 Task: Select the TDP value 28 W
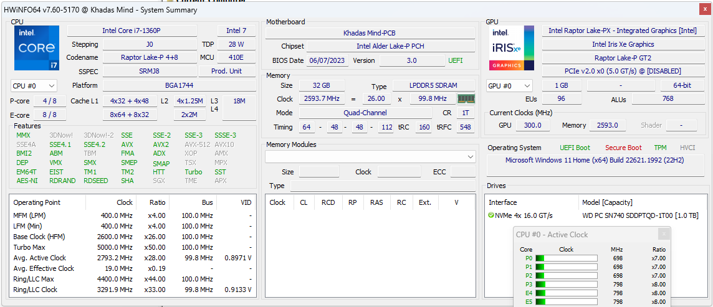(236, 44)
